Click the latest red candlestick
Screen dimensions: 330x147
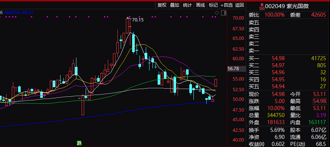[216, 83]
